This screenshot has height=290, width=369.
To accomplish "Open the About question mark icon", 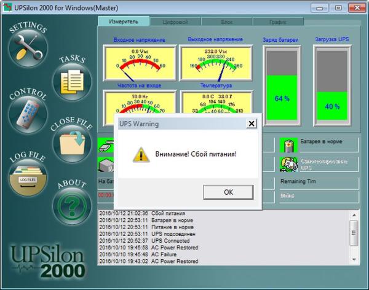I will point(72,206).
